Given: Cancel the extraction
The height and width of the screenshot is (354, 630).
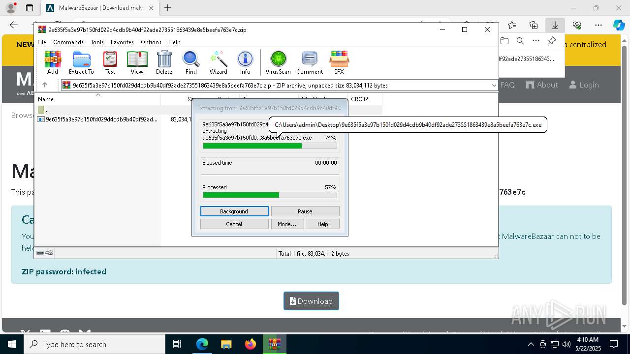Looking at the screenshot, I should (x=234, y=224).
